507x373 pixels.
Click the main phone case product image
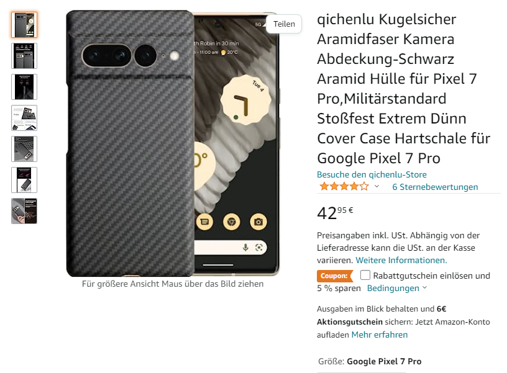173,143
